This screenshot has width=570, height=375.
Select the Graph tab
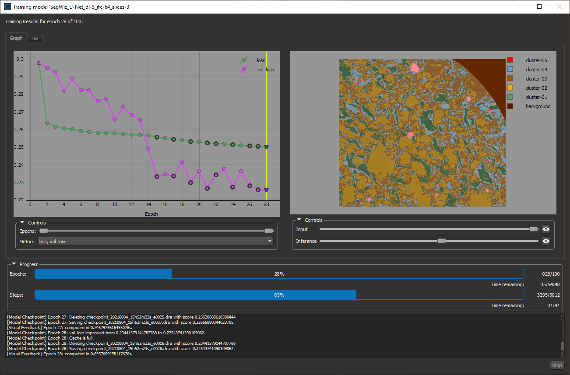(x=16, y=38)
